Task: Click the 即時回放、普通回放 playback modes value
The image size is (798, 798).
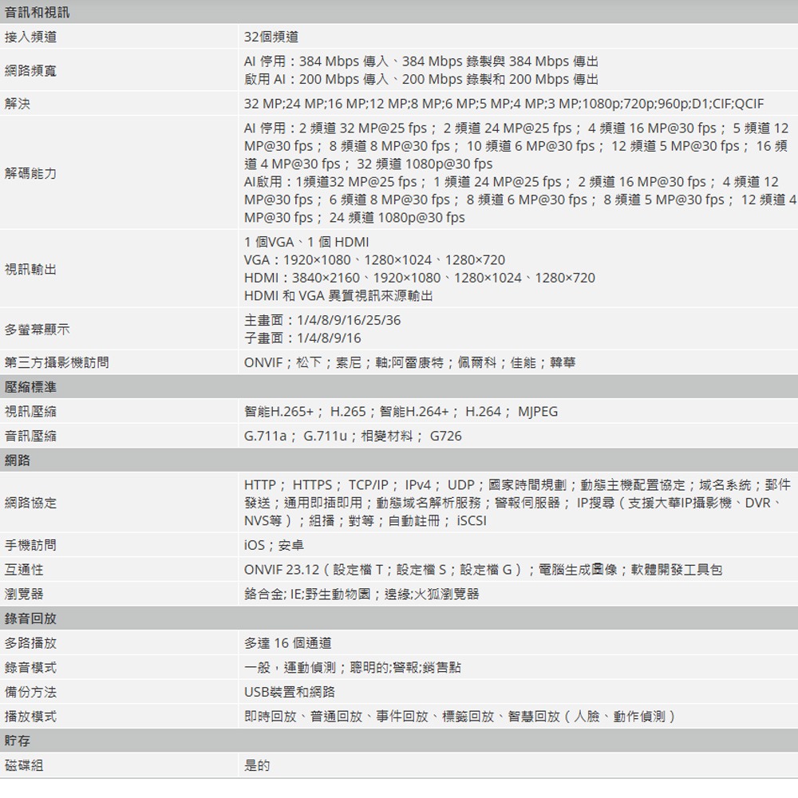Action: click(x=460, y=716)
